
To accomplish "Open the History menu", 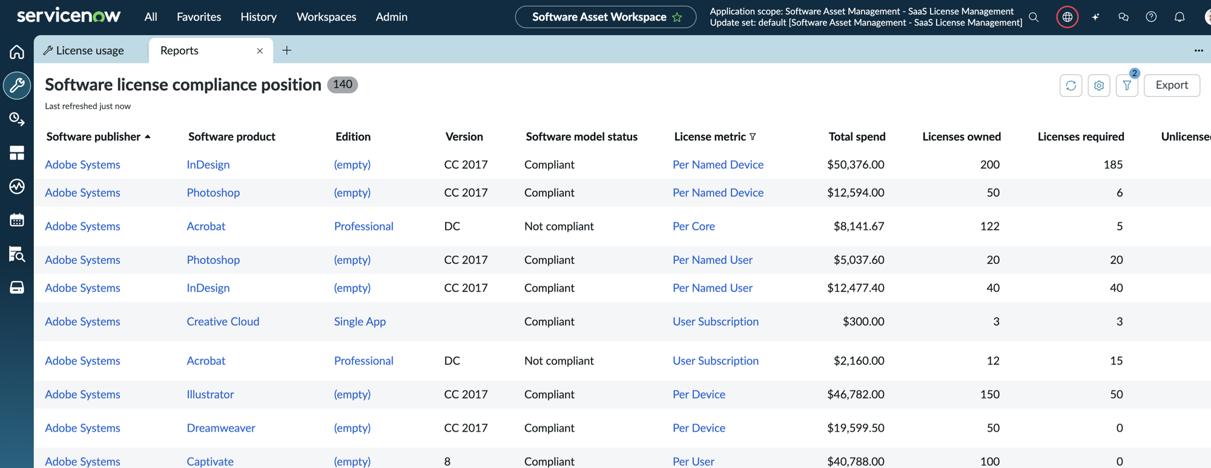I will (259, 17).
